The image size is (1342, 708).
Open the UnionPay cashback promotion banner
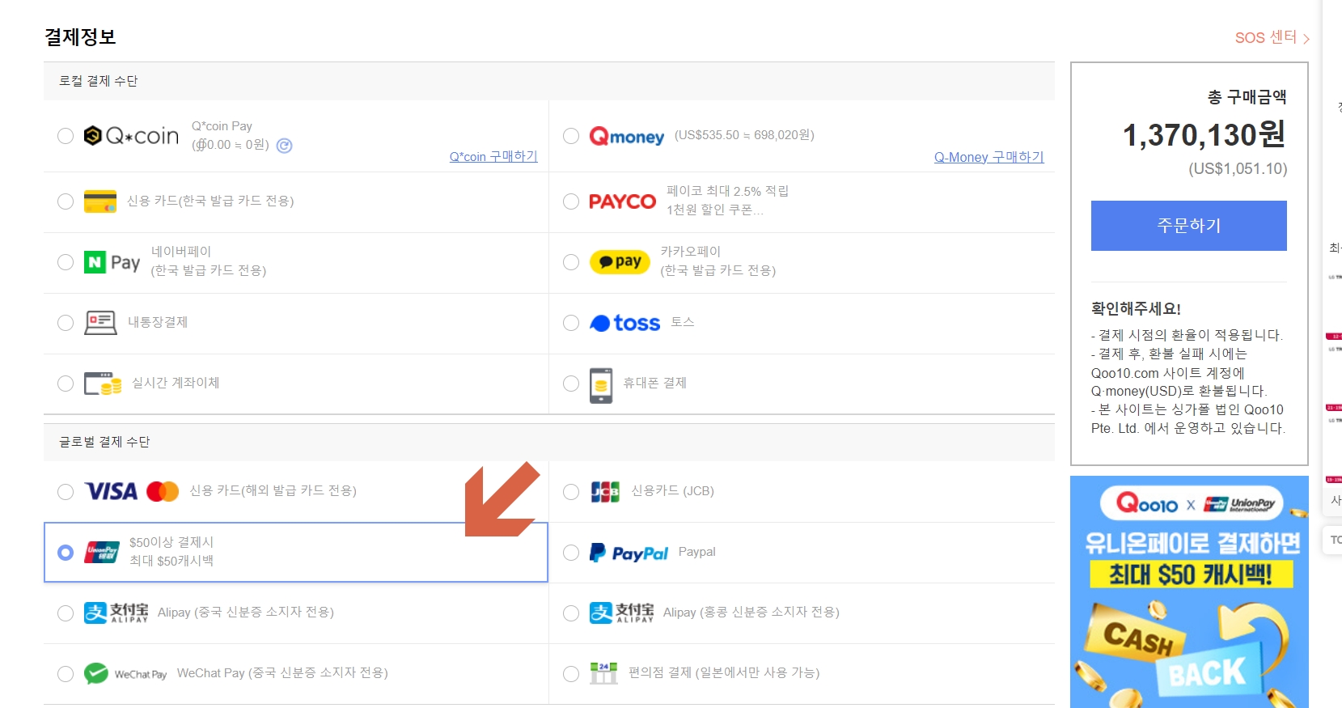point(1189,591)
